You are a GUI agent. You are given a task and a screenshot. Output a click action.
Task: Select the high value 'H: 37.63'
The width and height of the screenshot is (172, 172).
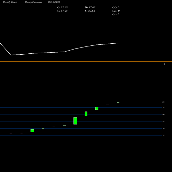click(90, 7)
